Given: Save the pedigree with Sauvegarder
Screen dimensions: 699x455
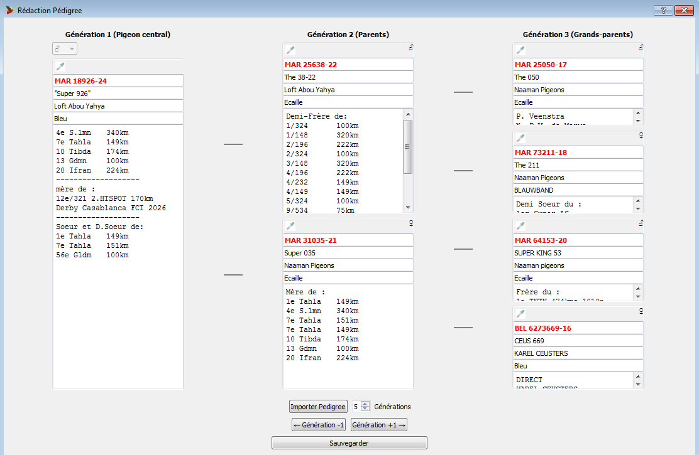Looking at the screenshot, I should 349,443.
